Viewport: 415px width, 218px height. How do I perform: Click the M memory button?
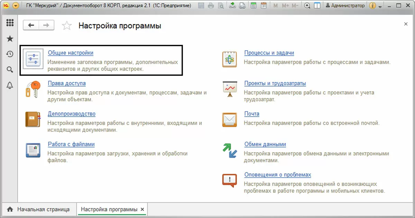(x=275, y=6)
